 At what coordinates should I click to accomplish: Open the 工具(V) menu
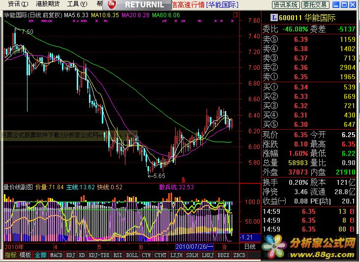point(77,4)
